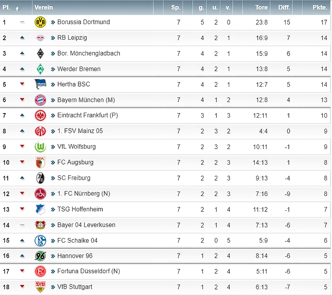Open the Fortuna Düsseldorf (N) link
This screenshot has width=332, height=295.
click(x=89, y=271)
